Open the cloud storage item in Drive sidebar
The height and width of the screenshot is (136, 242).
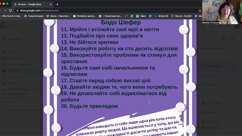click(x=20, y=89)
